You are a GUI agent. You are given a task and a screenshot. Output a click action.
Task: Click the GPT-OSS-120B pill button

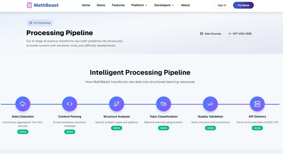[x=240, y=34]
